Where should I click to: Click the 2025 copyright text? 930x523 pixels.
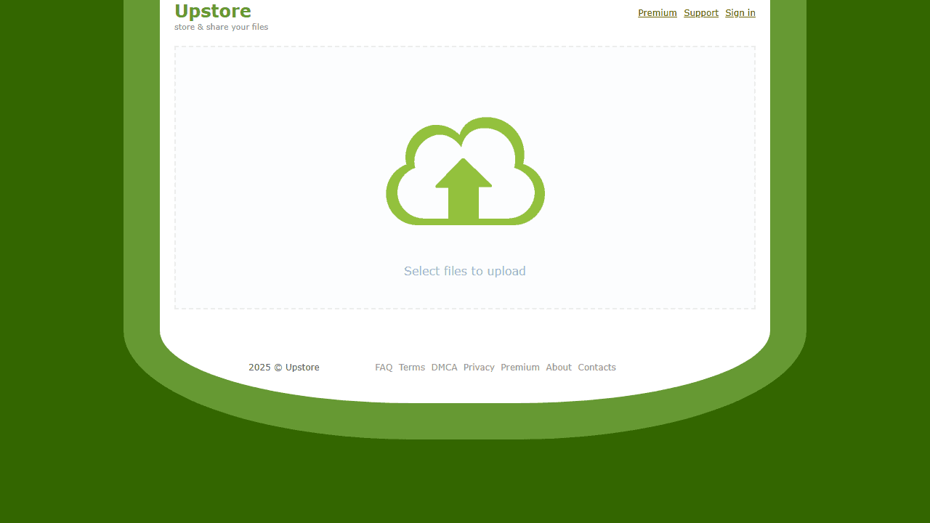coord(258,367)
